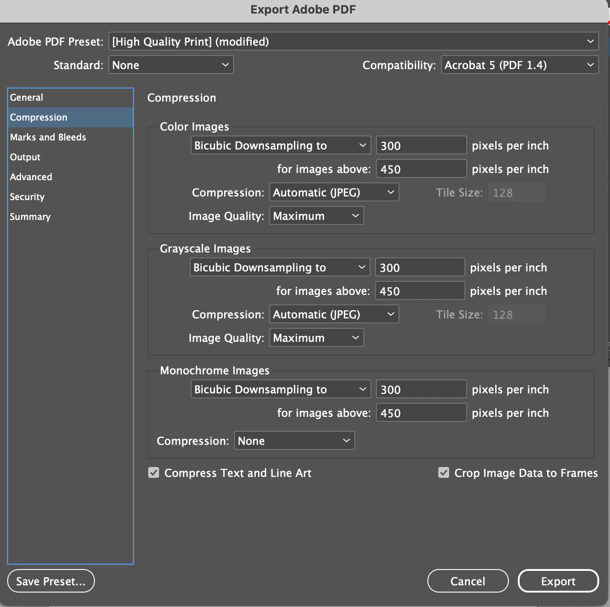Click Monochrome Images 450 threshold field
Screen dimensions: 610x607
tap(421, 413)
